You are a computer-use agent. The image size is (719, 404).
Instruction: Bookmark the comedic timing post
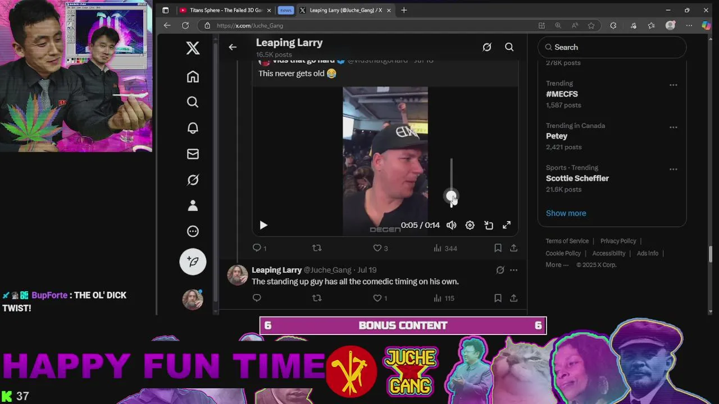498,298
